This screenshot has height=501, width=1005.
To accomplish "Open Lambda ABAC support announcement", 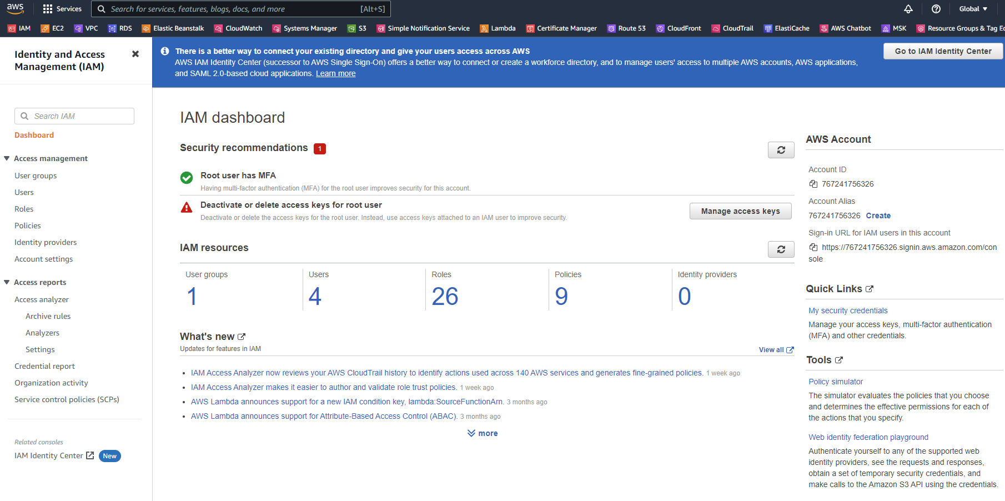I will (324, 416).
